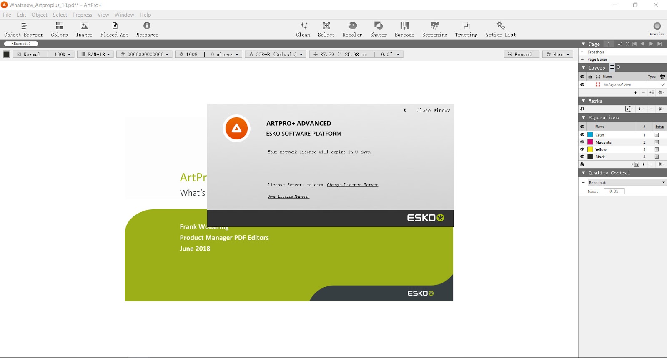This screenshot has width=667, height=358.
Task: Collapse the Marks panel
Action: (583, 101)
